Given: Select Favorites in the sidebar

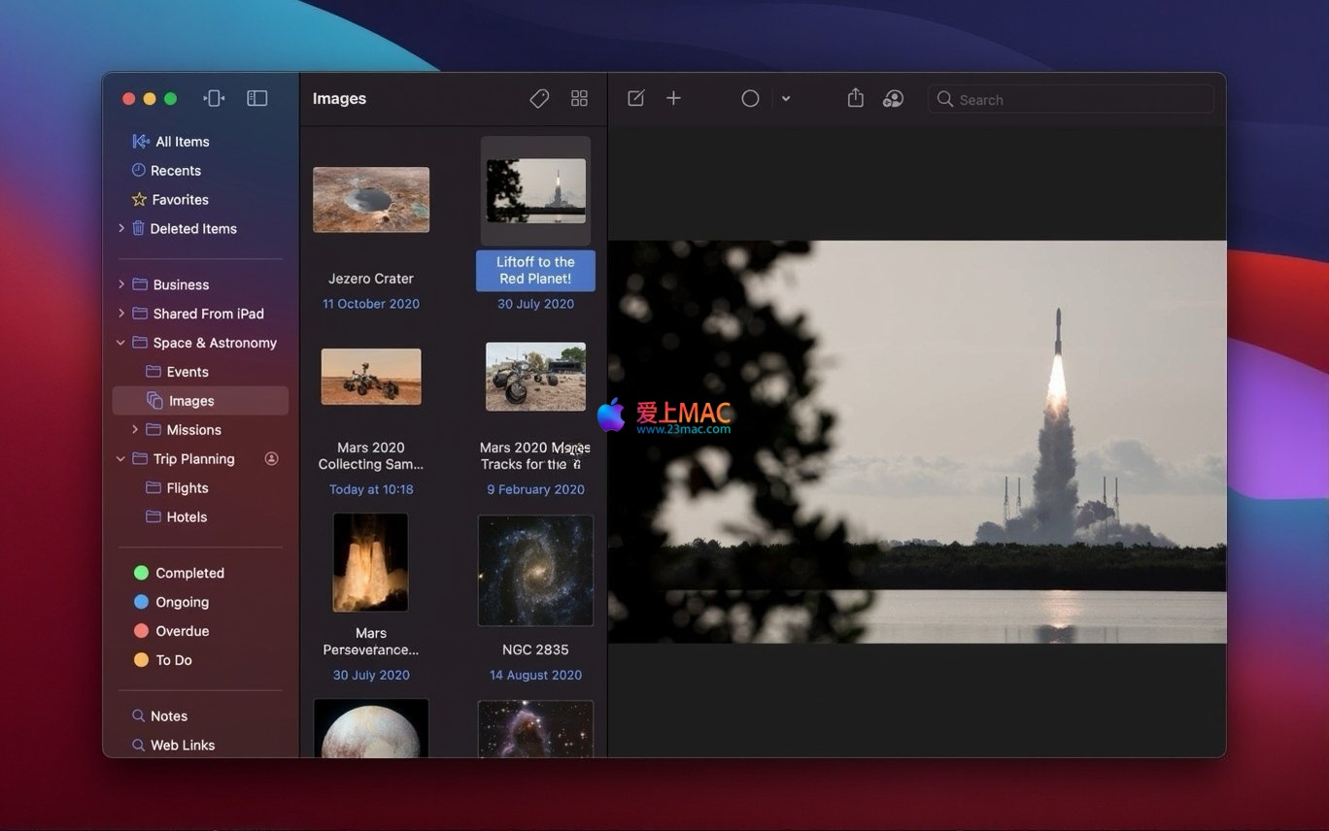Looking at the screenshot, I should pyautogui.click(x=180, y=200).
